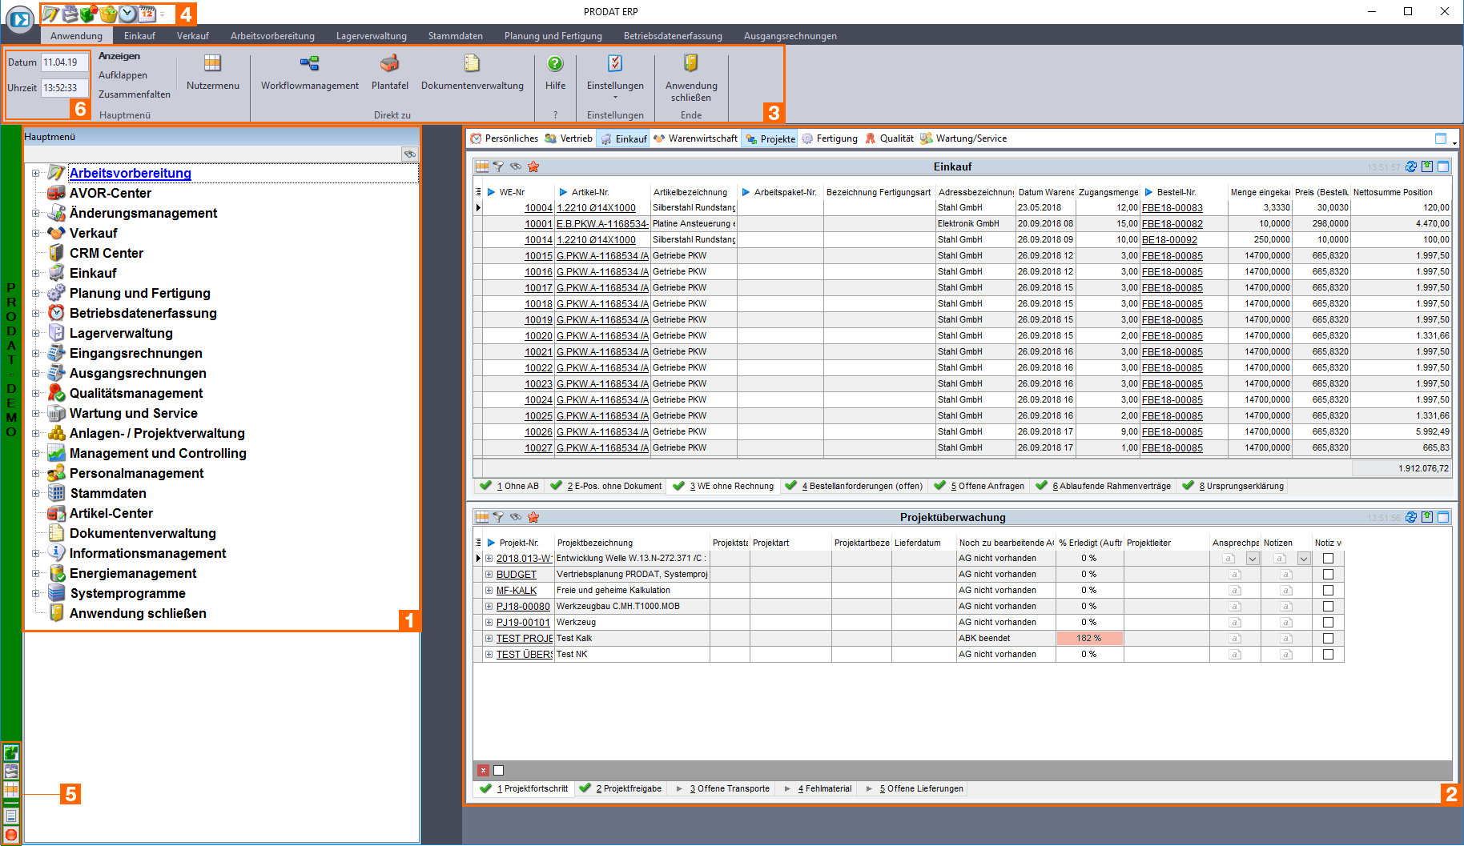Click the green Hilfe help icon
Screen dimensions: 1464x846
click(x=555, y=63)
